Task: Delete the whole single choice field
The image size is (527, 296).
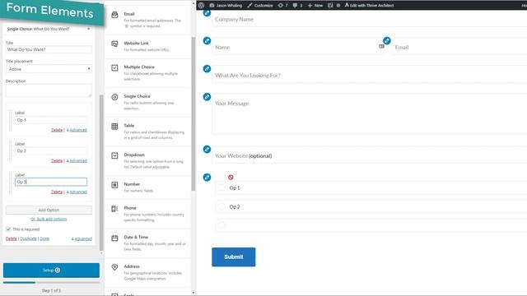Action: (11, 238)
